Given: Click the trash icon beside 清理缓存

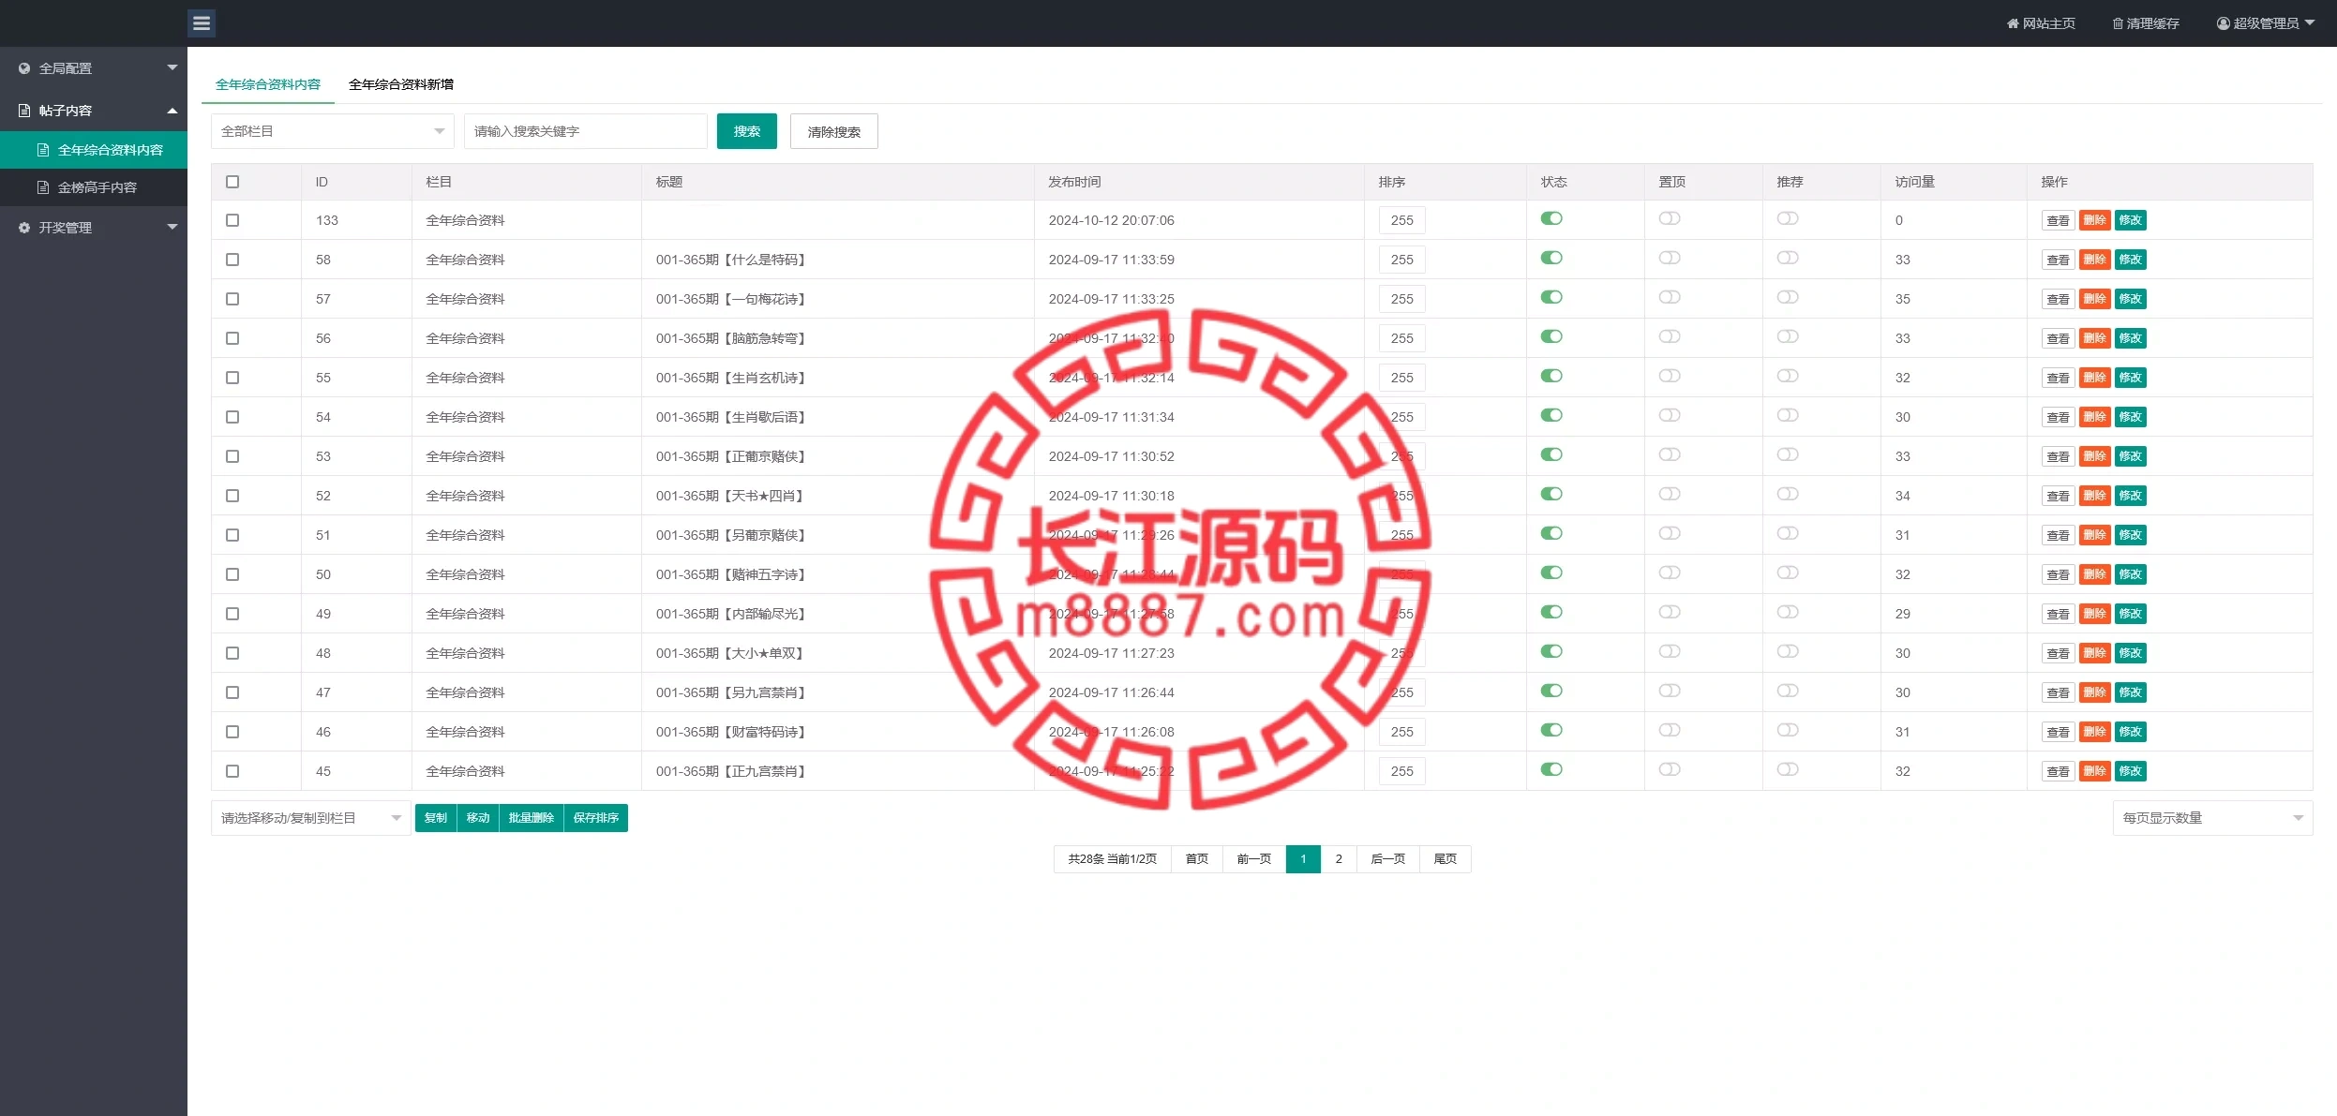Looking at the screenshot, I should [2118, 23].
